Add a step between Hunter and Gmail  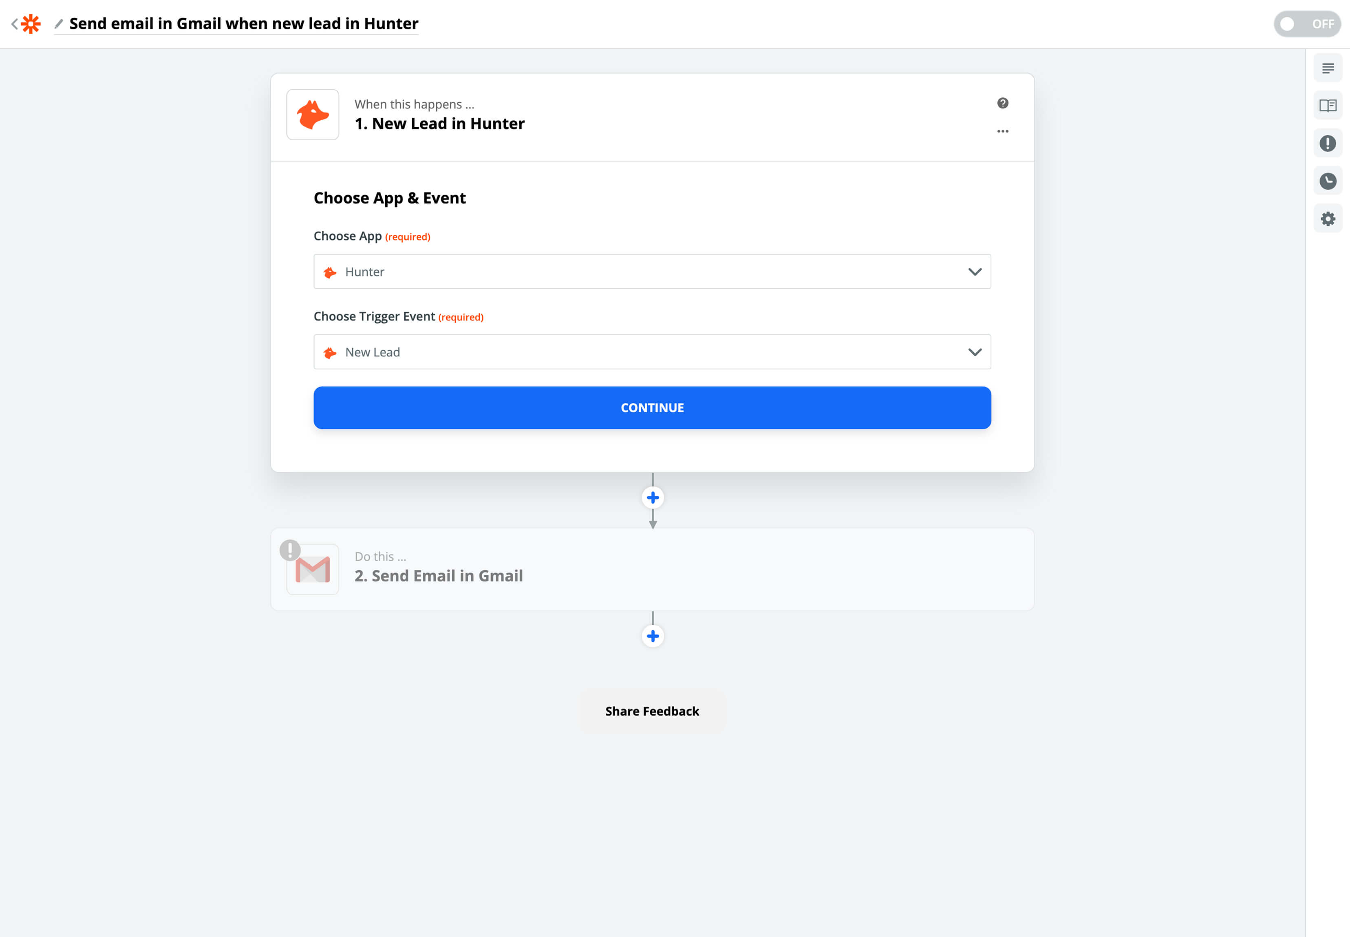pyautogui.click(x=653, y=498)
